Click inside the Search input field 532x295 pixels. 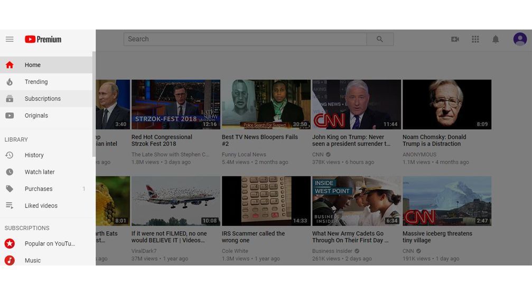(x=245, y=39)
